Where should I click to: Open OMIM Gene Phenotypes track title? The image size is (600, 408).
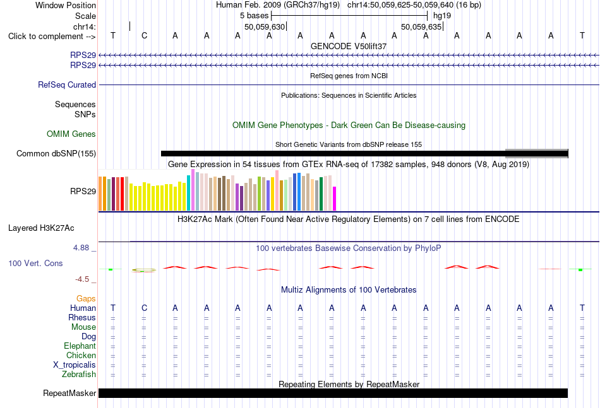coord(349,125)
